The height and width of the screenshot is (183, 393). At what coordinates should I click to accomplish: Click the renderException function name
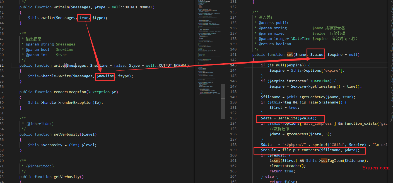click(x=70, y=92)
